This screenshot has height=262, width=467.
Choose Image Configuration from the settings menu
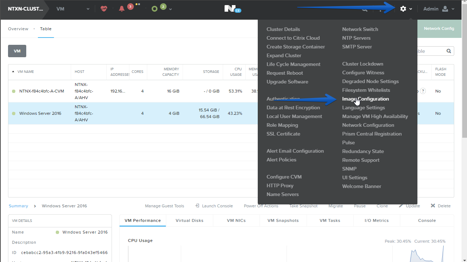click(365, 99)
